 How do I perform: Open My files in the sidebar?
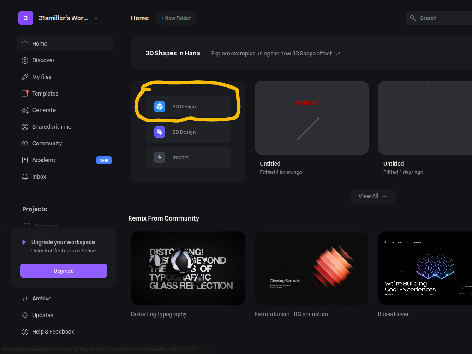(66, 77)
